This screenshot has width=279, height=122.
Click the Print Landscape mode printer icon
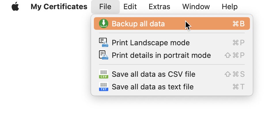click(x=104, y=42)
